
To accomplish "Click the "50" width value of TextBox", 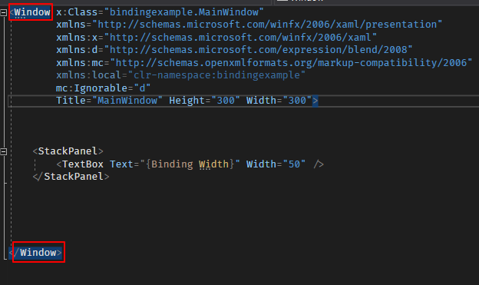I will click(x=294, y=164).
